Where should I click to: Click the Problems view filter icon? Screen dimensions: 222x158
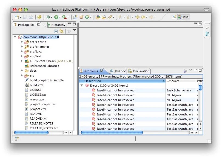tap(185, 71)
